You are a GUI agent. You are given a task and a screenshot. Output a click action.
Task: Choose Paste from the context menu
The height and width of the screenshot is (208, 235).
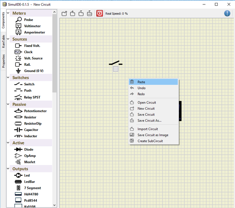point(153,82)
